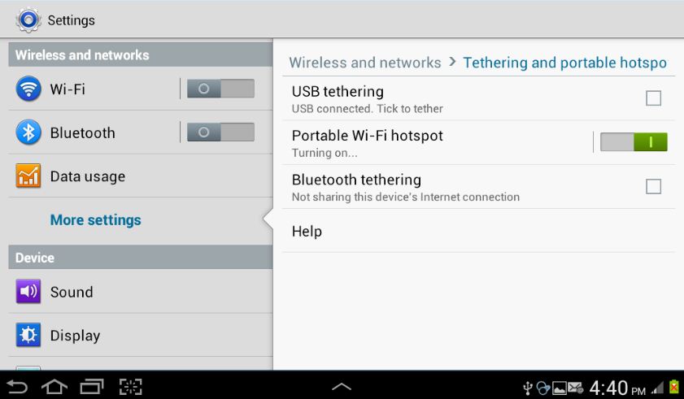Go to Wireless and networks breadcrumb
Screen dimensions: 684x399
(x=365, y=63)
